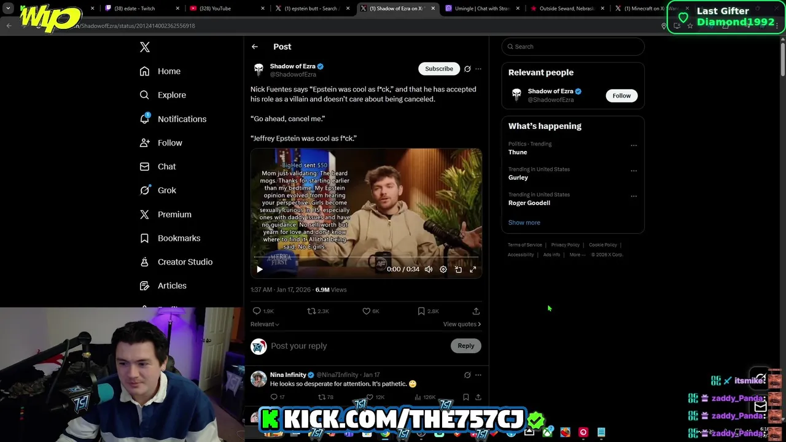
Task: Open Shadow of Ezra post avatar
Action: tap(259, 70)
